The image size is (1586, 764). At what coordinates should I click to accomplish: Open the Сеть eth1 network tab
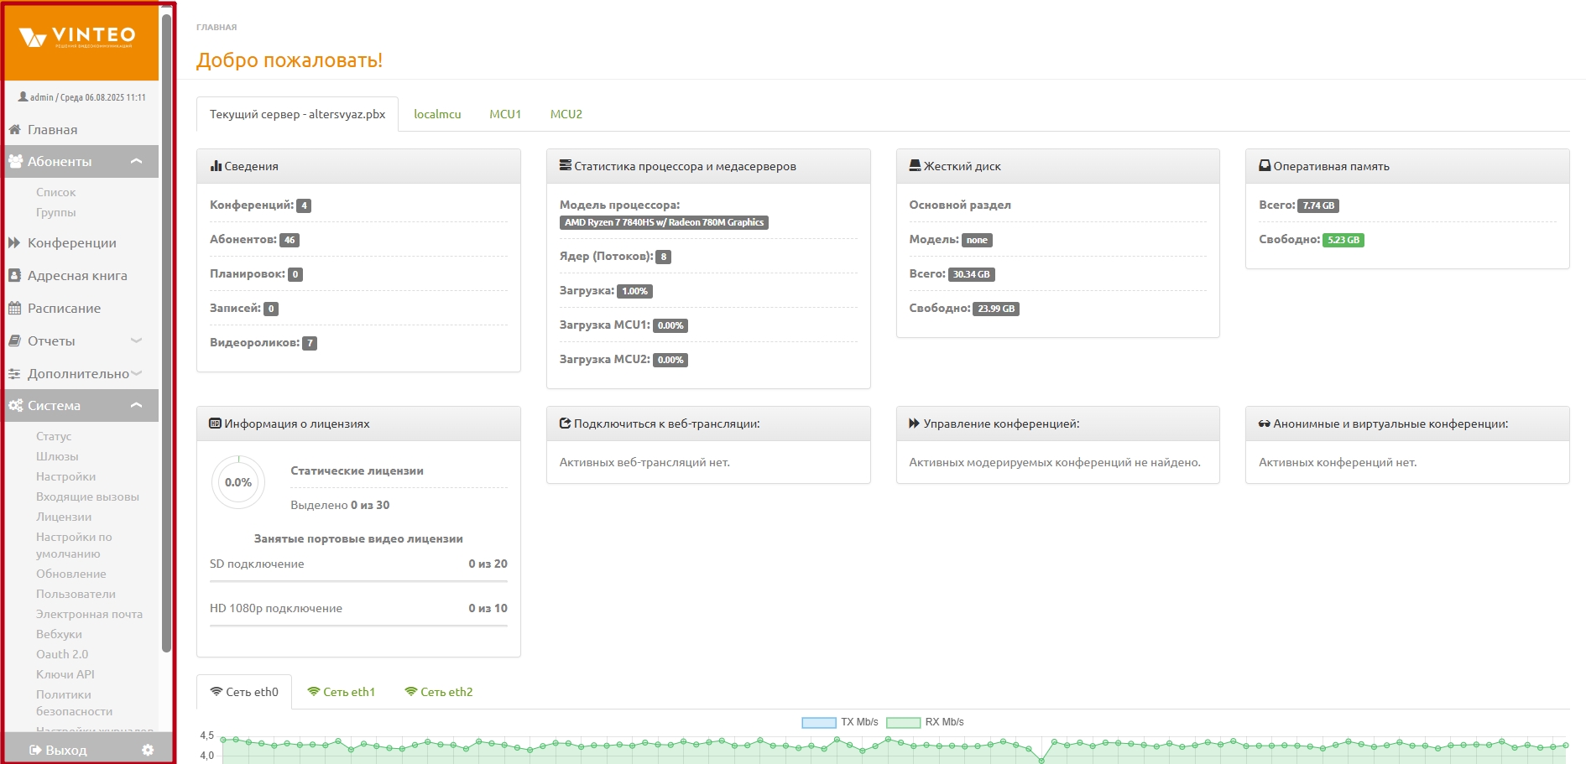click(342, 692)
